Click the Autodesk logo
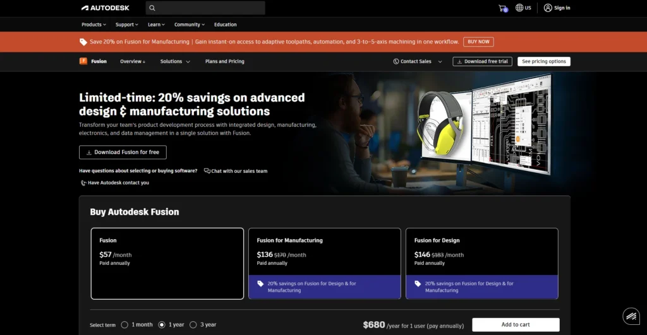 [x=106, y=8]
